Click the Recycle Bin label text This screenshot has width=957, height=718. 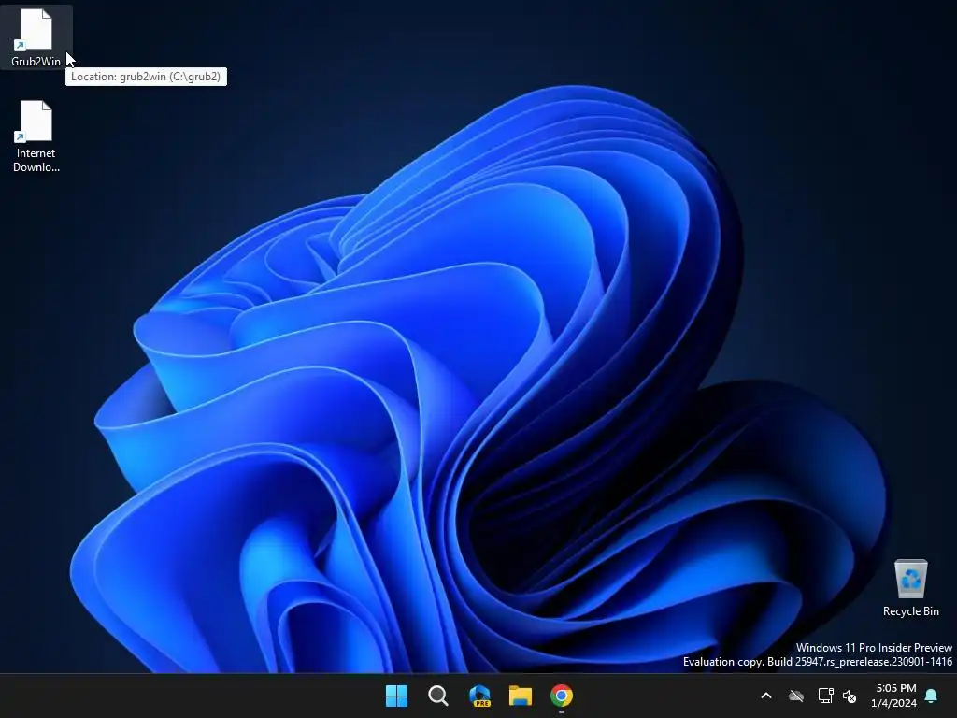(910, 611)
